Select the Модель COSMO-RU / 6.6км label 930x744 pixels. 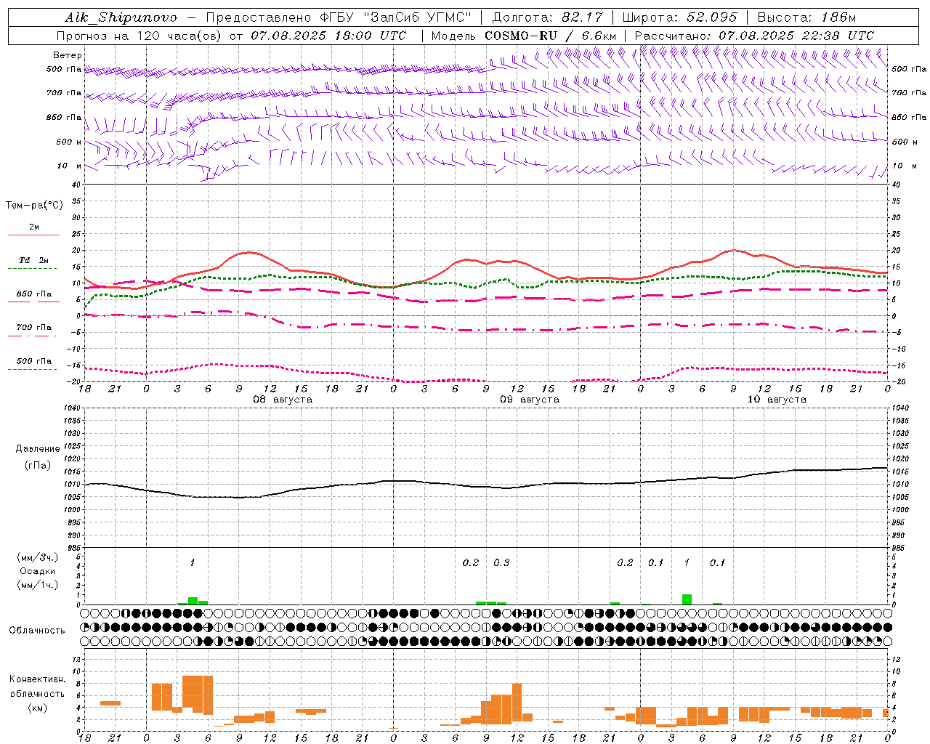click(x=524, y=36)
